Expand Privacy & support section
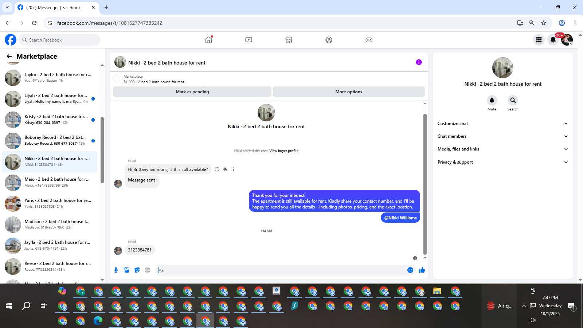 click(x=502, y=162)
